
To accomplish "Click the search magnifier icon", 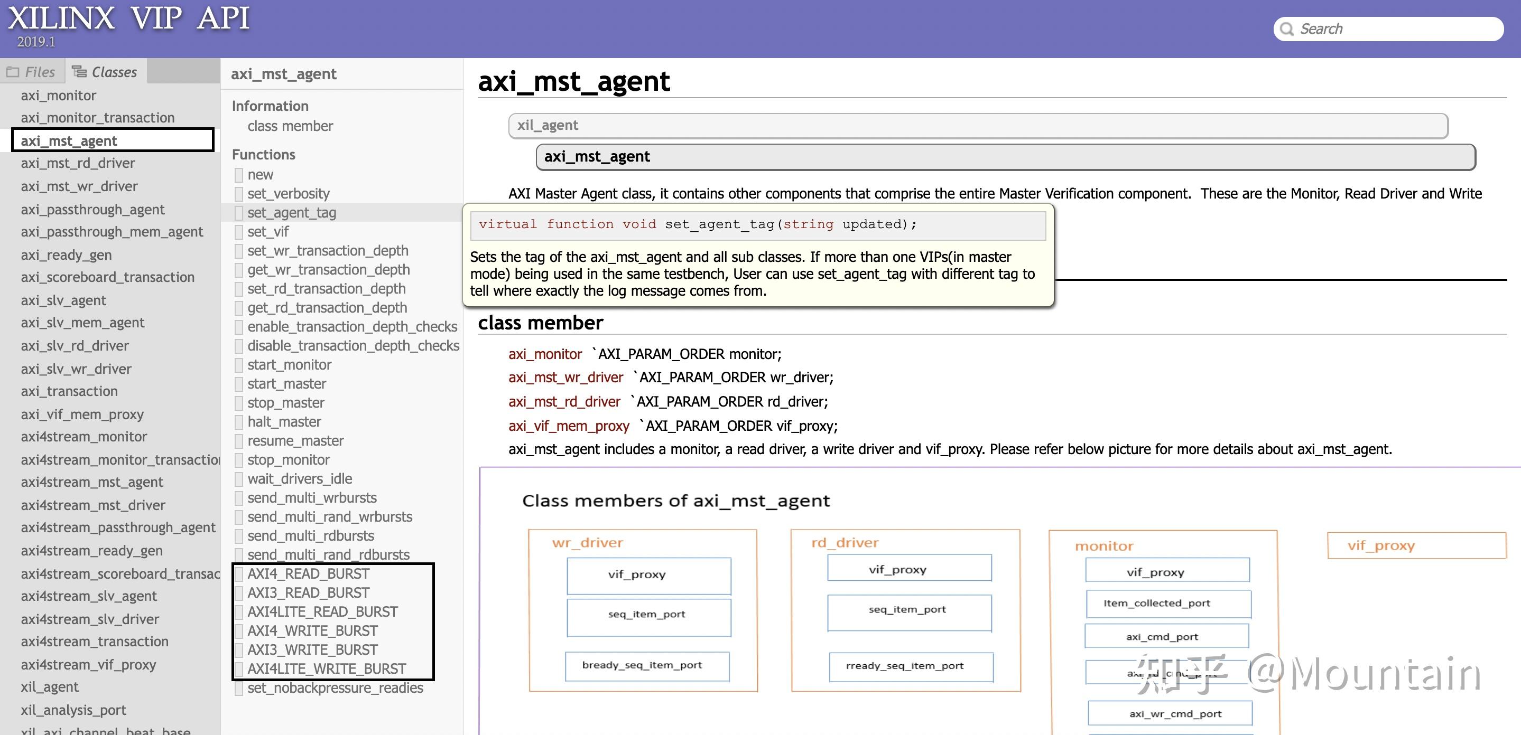I will (x=1286, y=29).
